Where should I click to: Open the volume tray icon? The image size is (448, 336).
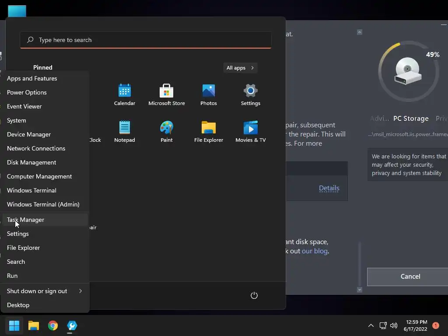(x=394, y=325)
